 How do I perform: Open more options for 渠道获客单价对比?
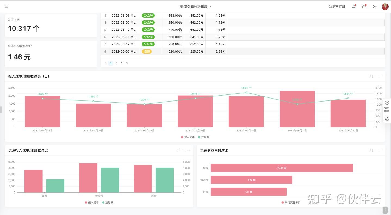[x=380, y=150]
